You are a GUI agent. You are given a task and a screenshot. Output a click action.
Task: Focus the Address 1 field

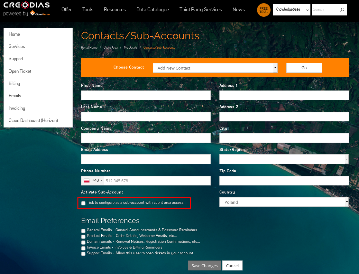click(x=284, y=95)
